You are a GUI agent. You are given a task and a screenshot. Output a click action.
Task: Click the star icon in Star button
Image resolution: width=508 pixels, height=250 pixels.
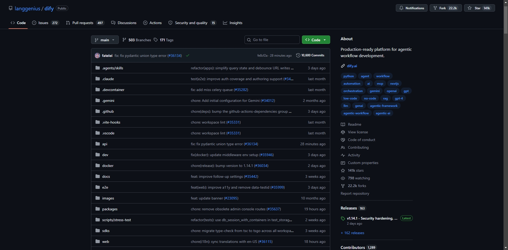[470, 8]
